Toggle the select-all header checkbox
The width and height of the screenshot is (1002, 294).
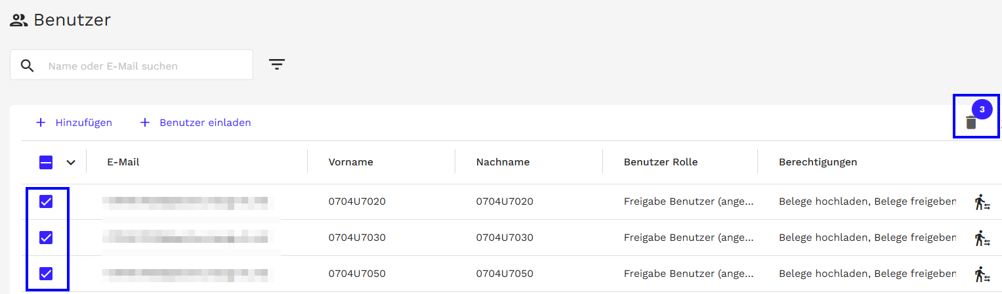click(46, 162)
